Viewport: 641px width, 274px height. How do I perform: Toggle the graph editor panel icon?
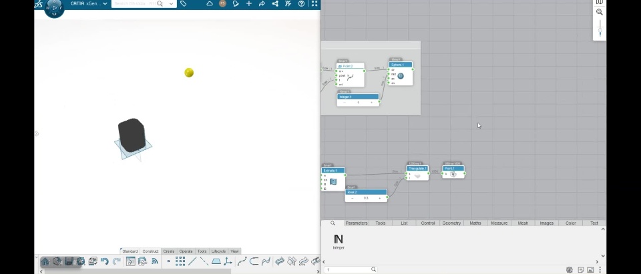click(131, 261)
